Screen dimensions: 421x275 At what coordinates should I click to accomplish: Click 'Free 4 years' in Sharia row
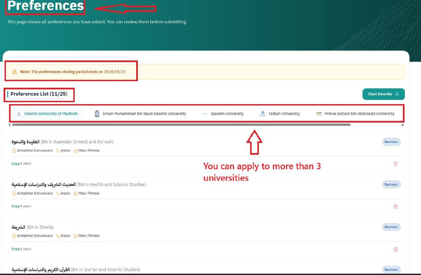[x=21, y=249]
